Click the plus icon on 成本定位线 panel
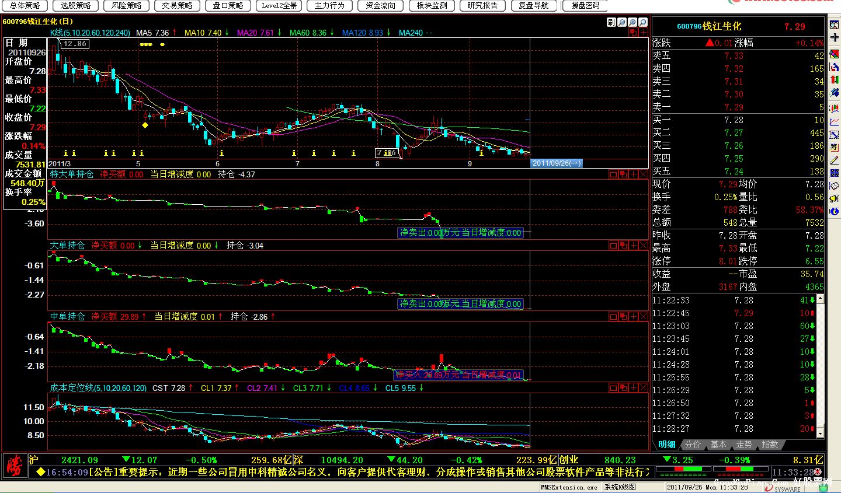The image size is (841, 493). 633,388
